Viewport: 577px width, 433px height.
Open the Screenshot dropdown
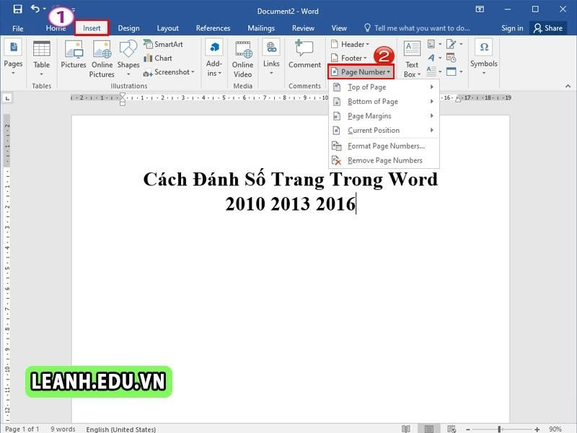click(x=169, y=72)
